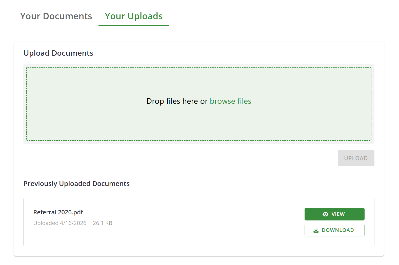Click the Uploaded 4/16/2026 date text

[60, 223]
